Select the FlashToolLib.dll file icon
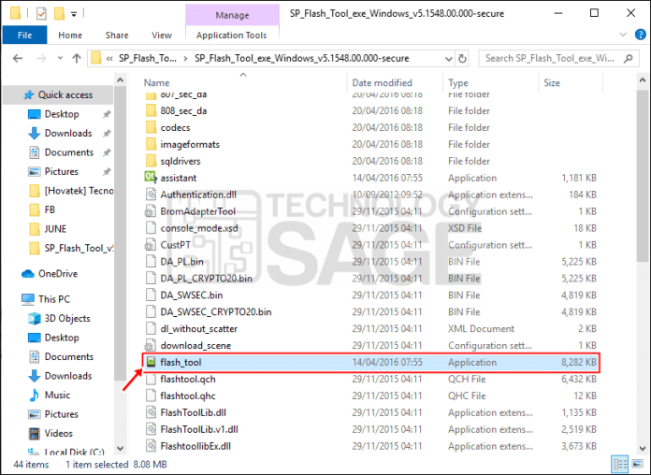This screenshot has width=651, height=475. pyautogui.click(x=151, y=412)
